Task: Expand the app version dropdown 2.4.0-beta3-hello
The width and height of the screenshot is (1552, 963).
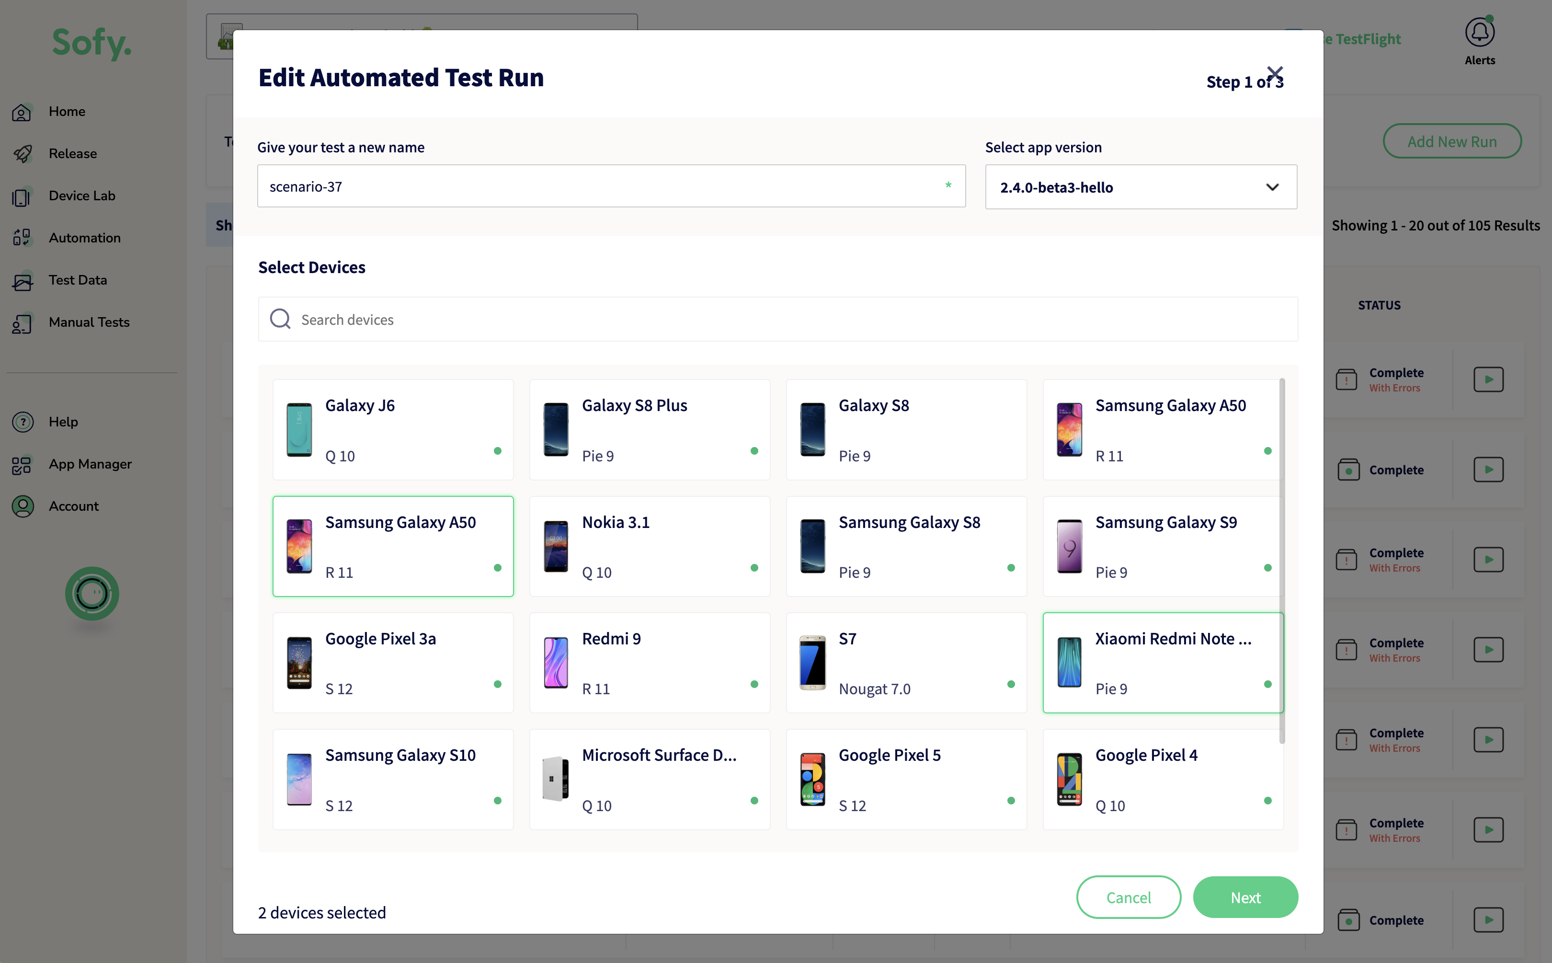Action: coord(1141,187)
